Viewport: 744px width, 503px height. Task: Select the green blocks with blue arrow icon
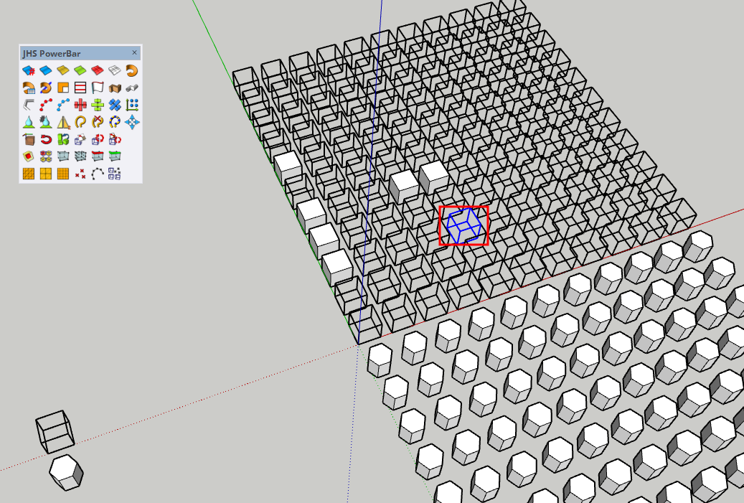62,139
